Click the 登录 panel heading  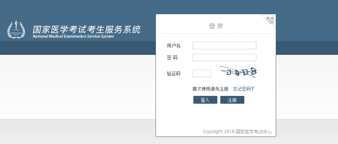coord(216,26)
